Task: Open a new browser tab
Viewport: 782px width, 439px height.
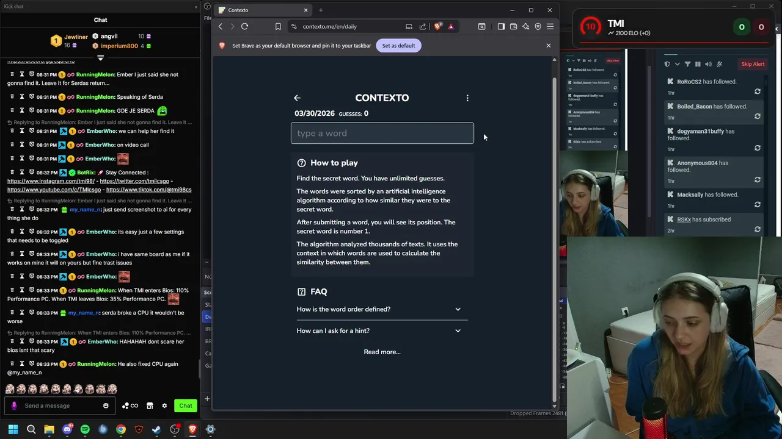Action: (x=321, y=10)
